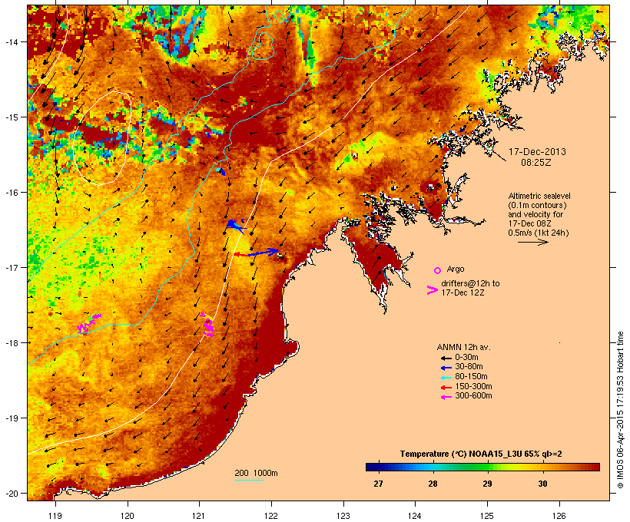Click latitude axis label -15

11,117
